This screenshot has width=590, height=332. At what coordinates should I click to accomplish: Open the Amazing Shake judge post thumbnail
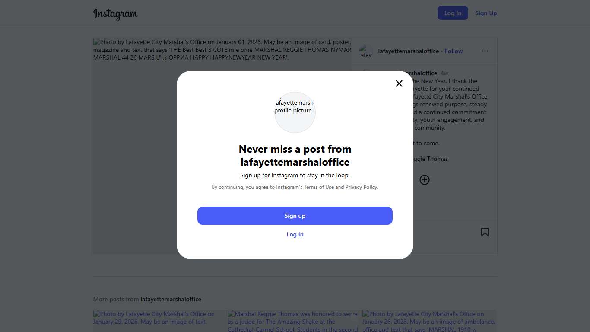click(295, 321)
